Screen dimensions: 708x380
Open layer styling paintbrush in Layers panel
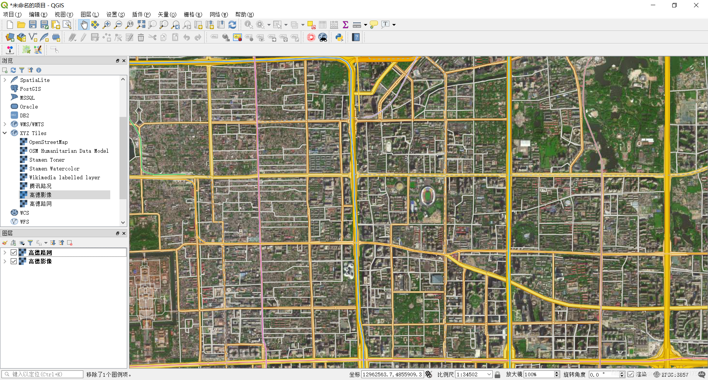tap(5, 243)
